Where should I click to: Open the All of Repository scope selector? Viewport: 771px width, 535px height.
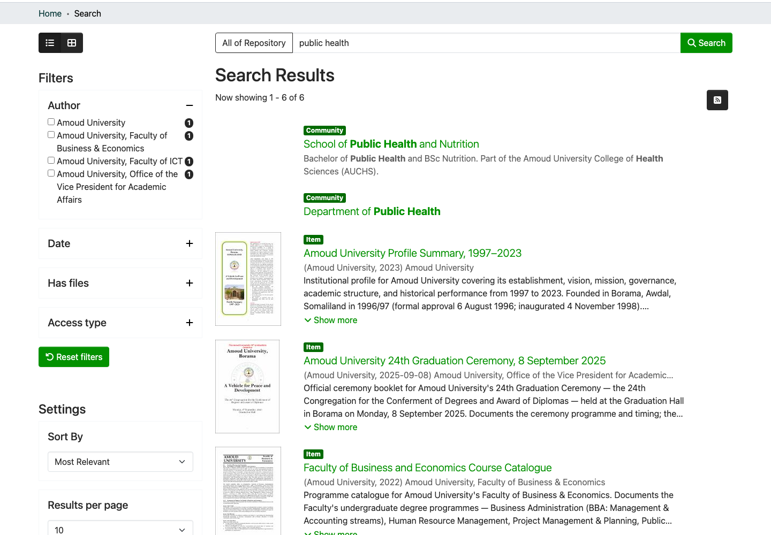(254, 43)
